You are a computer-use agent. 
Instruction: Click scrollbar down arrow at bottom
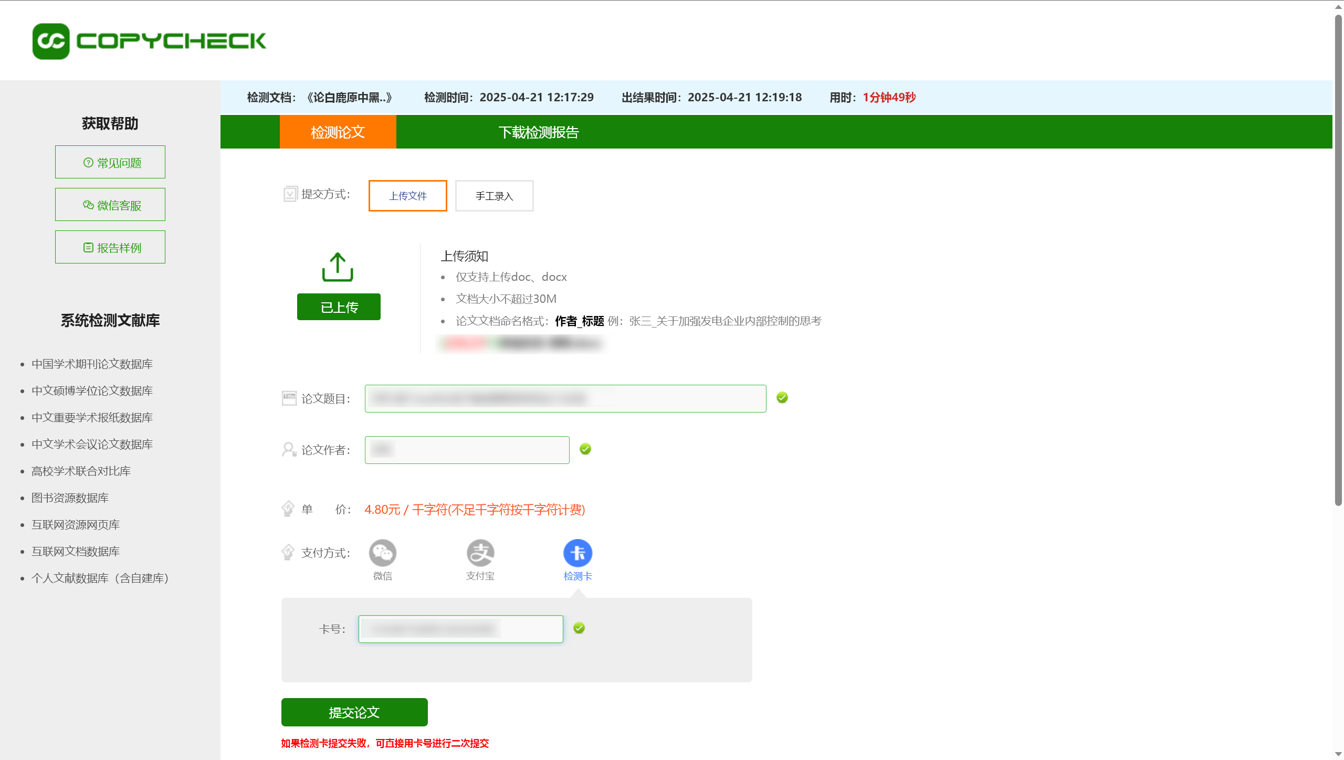1338,754
